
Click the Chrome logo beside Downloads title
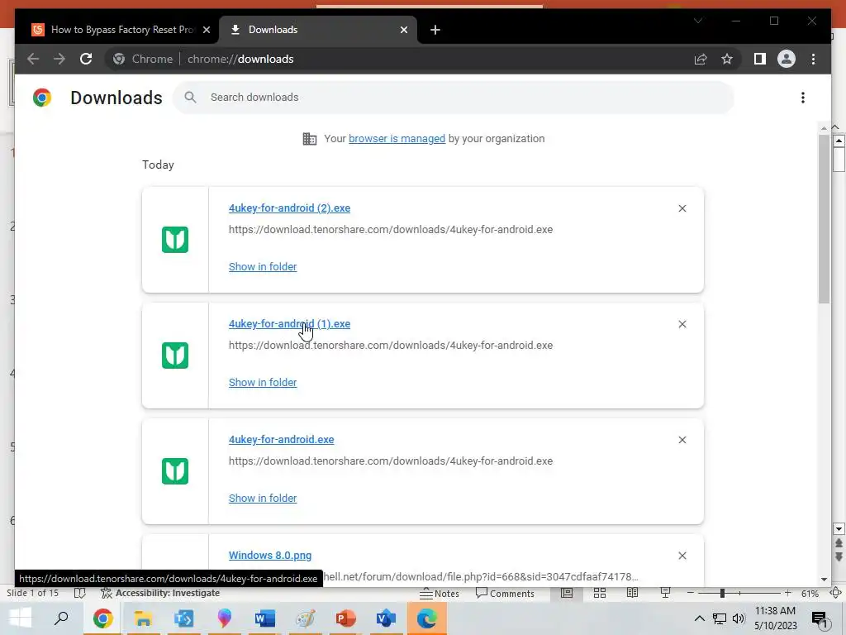(42, 98)
